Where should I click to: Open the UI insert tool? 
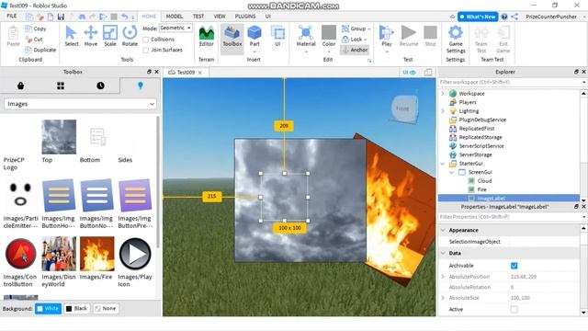[277, 36]
